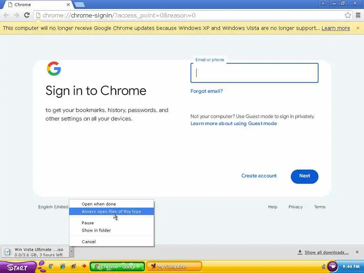Click the Chrome tab title

tap(22, 5)
